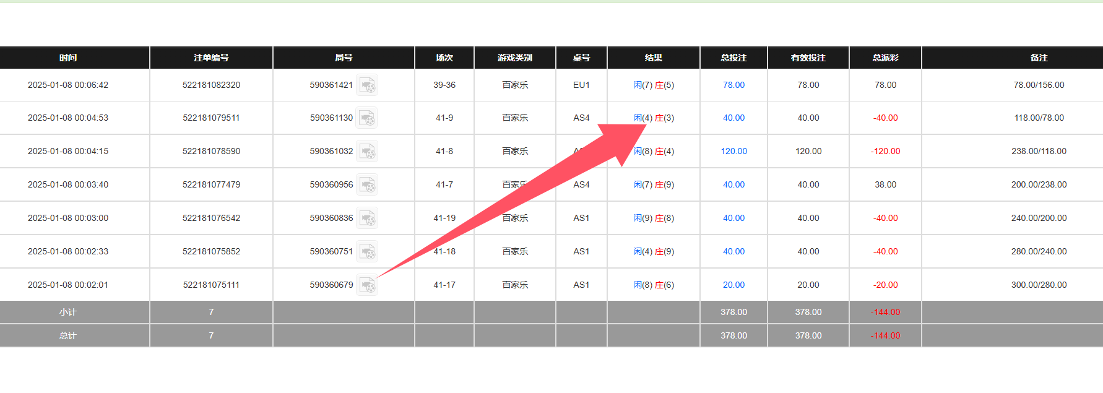The height and width of the screenshot is (393, 1103).
Task: View replay icon next to round 590360956
Action: pos(367,185)
